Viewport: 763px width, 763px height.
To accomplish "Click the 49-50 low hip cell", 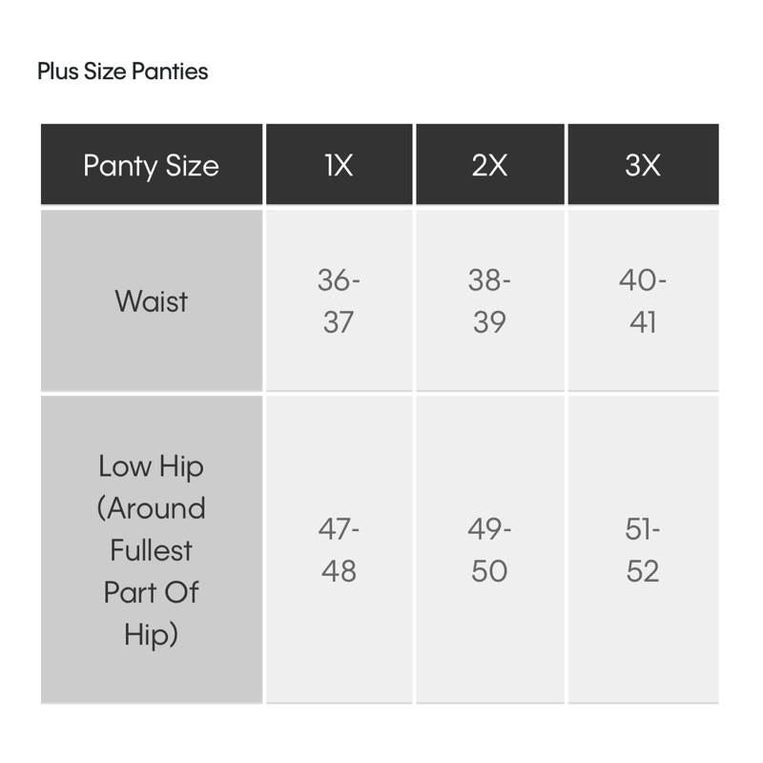I will click(490, 549).
